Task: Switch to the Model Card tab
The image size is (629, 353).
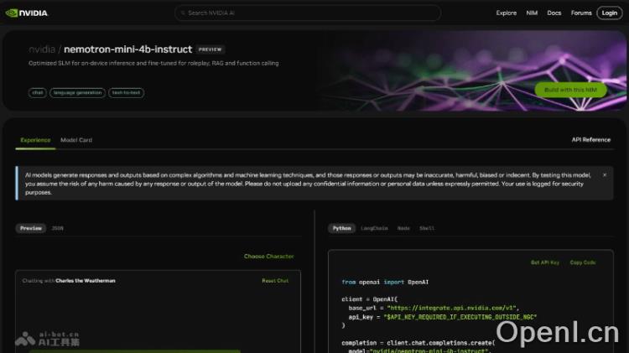Action: tap(76, 140)
